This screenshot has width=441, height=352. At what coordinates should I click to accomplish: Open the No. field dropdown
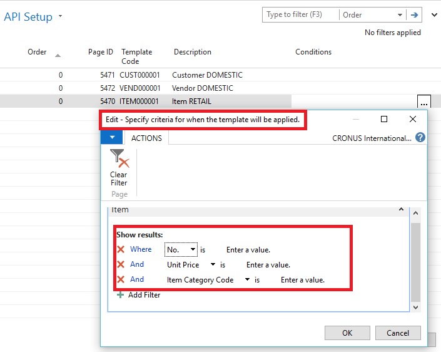pos(193,250)
